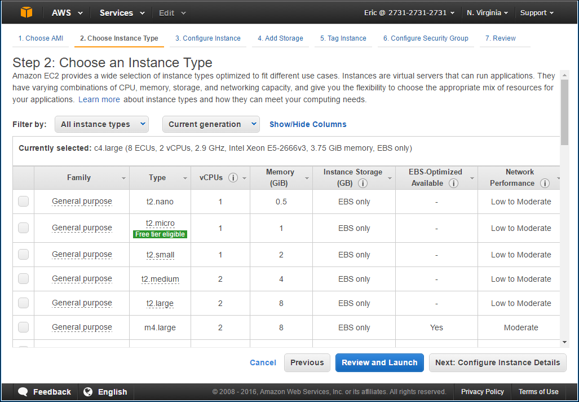579x402 pixels.
Task: Click the t2.medium type link
Action: (160, 279)
